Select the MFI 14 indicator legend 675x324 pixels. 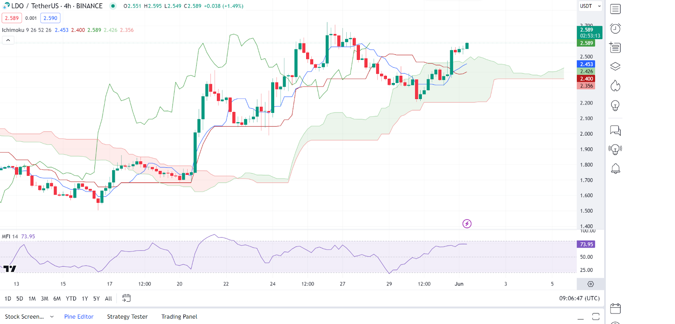coord(10,236)
